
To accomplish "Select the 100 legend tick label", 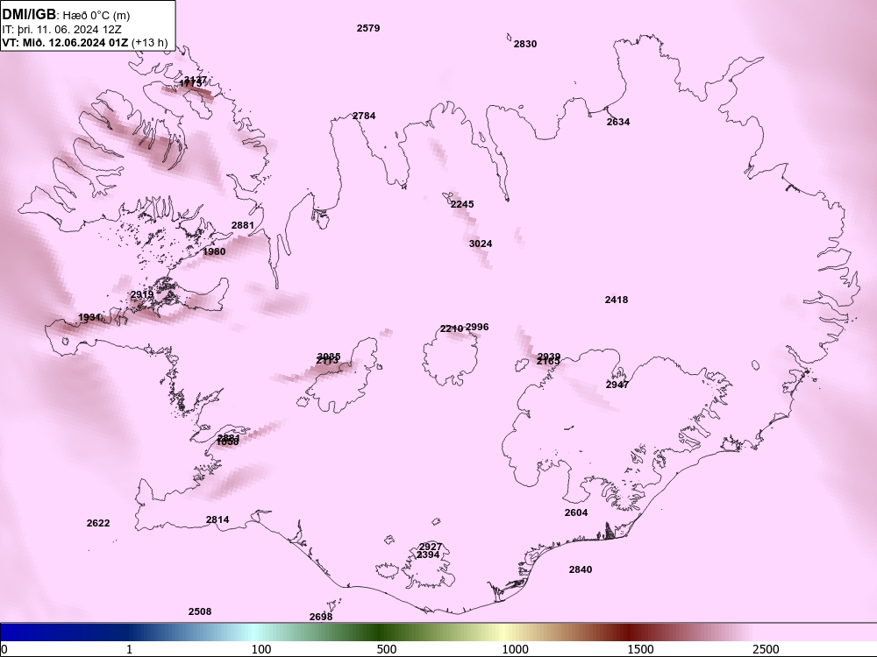I will pos(261,649).
